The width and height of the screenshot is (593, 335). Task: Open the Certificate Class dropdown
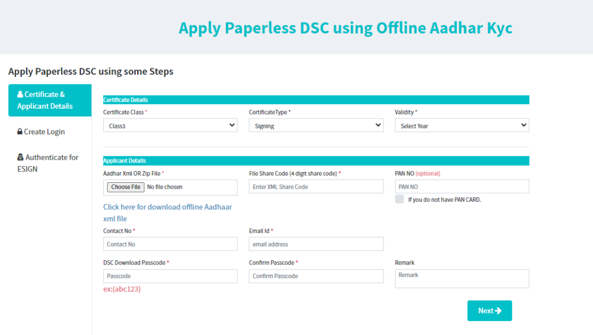(170, 126)
